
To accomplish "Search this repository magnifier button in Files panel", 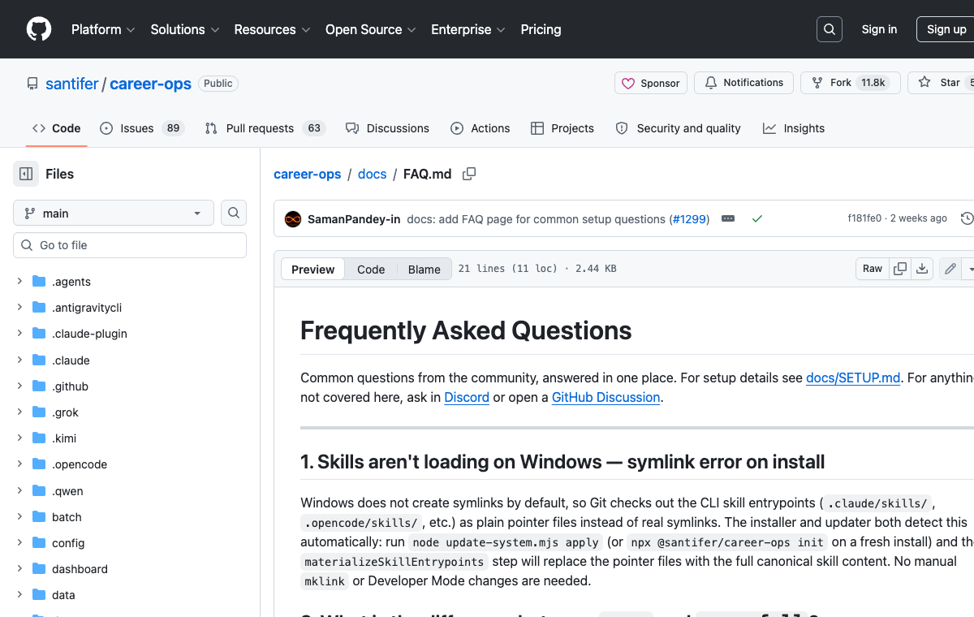I will 234,213.
